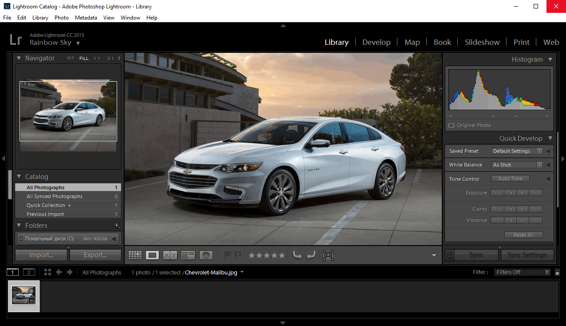Open the Photo menu
The image size is (566, 326).
[62, 18]
